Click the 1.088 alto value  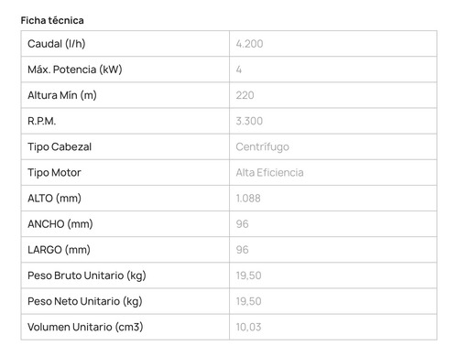pyautogui.click(x=248, y=199)
